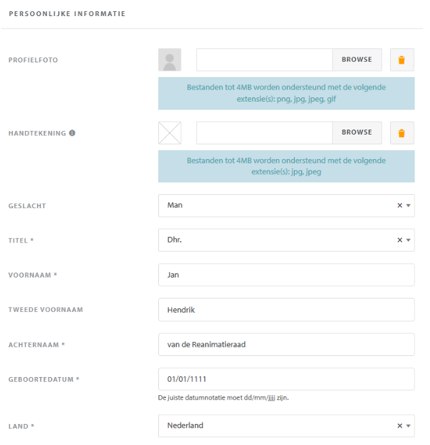Image resolution: width=430 pixels, height=445 pixels.
Task: Click the profile photo file path field
Action: pos(264,60)
